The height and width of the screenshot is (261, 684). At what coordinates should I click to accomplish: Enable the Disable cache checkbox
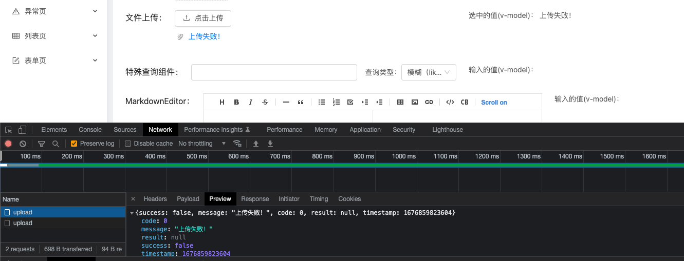[128, 144]
